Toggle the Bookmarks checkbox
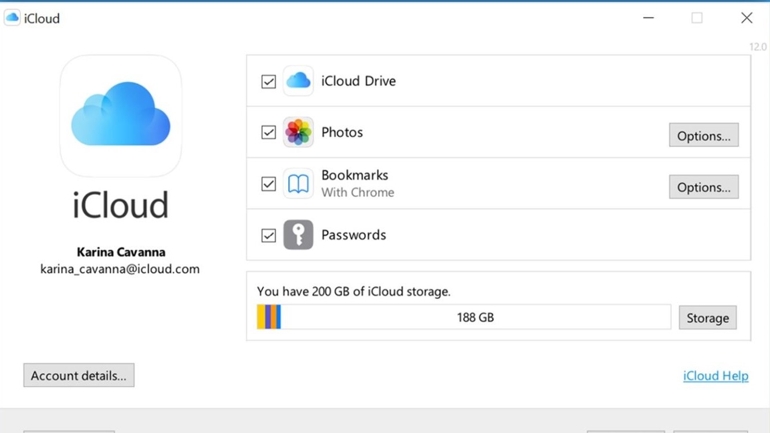 268,184
